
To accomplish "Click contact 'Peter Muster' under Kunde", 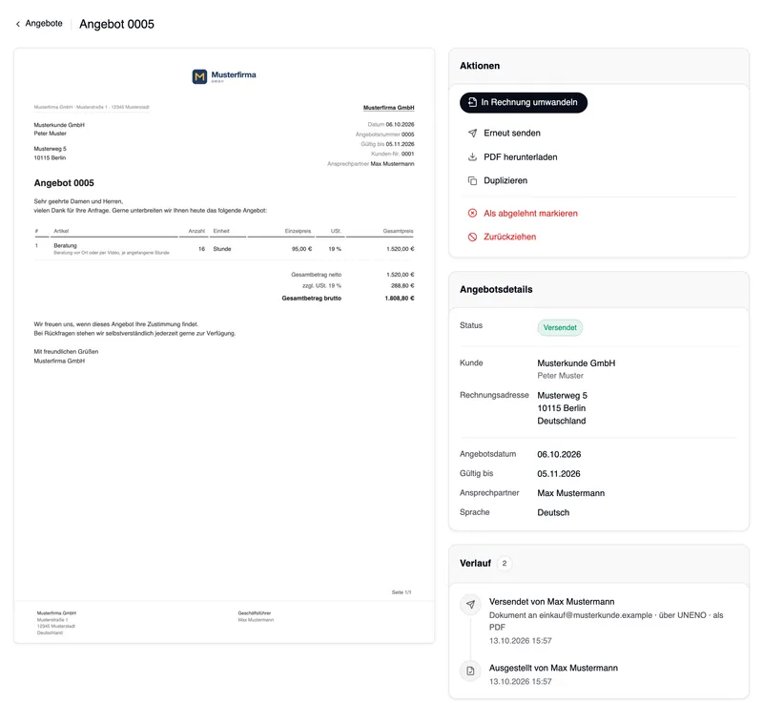I will click(560, 376).
